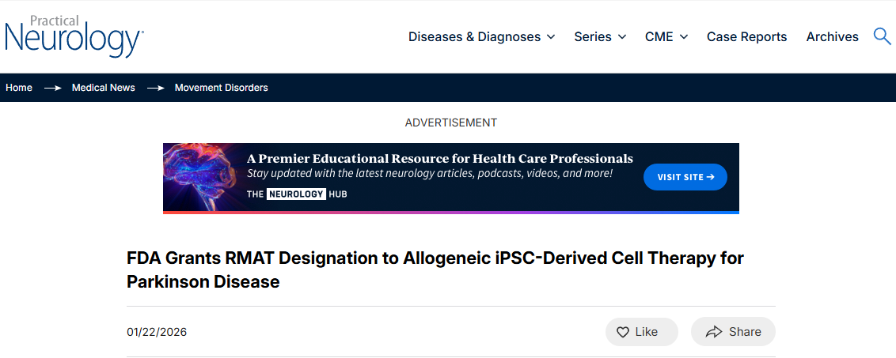
Task: Open Medical News breadcrumb link
Action: click(x=104, y=88)
